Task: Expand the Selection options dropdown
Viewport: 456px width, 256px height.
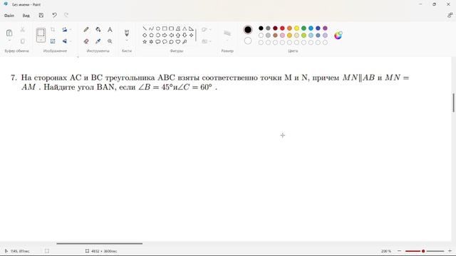Action: (41, 40)
